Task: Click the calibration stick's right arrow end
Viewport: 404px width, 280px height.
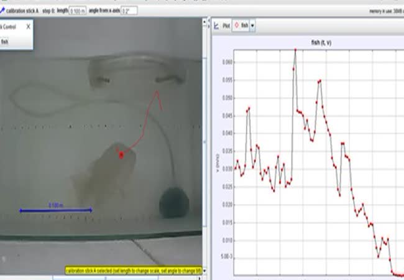Action: tap(91, 210)
